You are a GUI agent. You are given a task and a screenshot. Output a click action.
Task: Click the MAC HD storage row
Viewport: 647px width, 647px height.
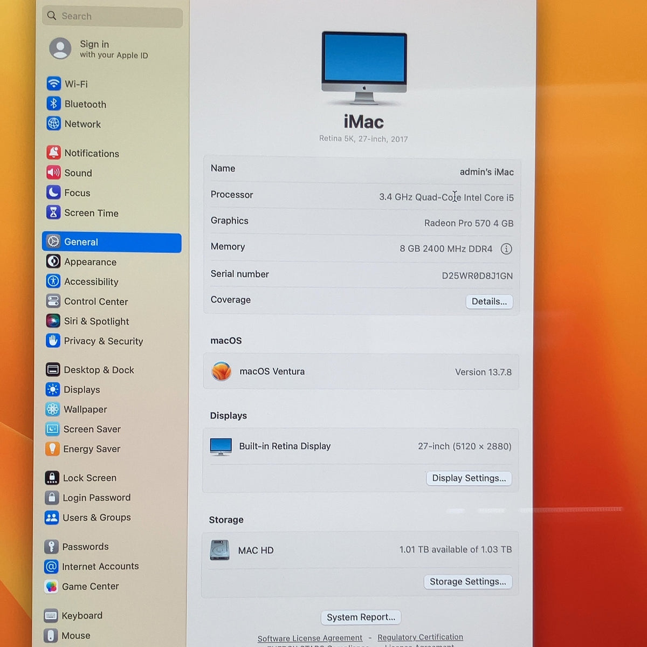coord(360,550)
